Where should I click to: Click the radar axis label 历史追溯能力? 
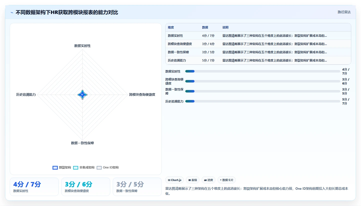pyautogui.click(x=26, y=94)
